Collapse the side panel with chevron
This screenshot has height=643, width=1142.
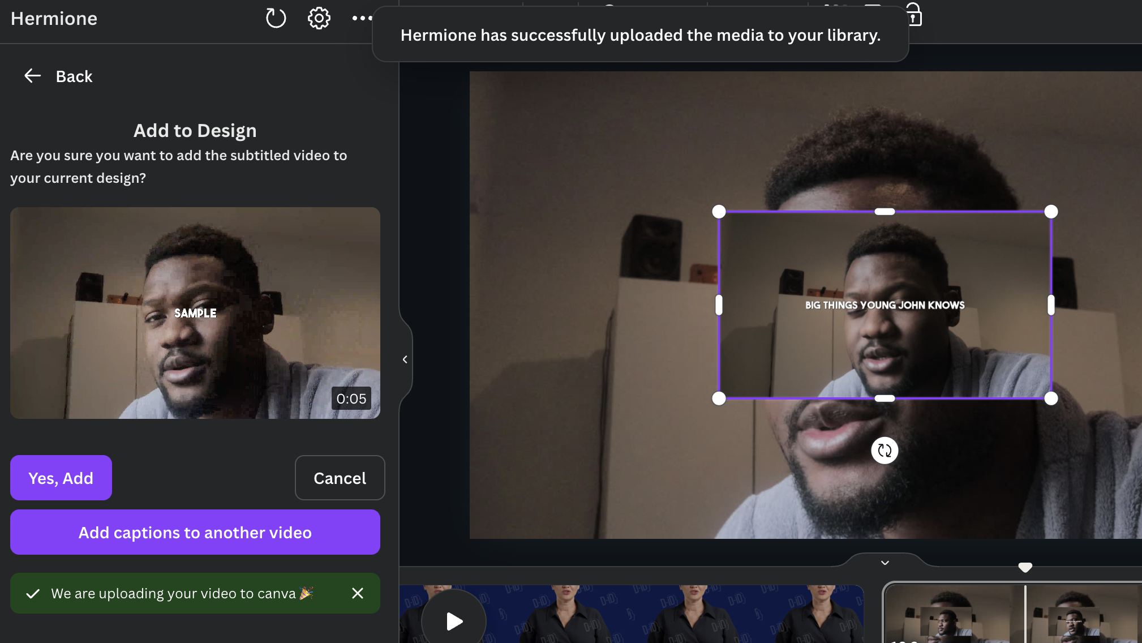[405, 359]
